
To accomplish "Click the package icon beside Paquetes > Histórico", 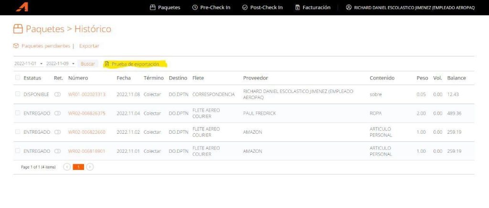I will 18,30.
